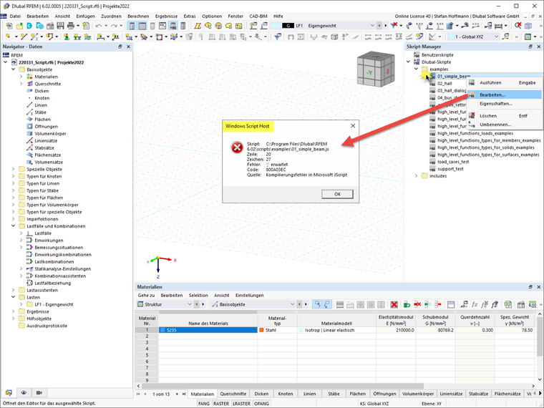544x408 pixels.
Task: Toggle the first highlighted selection sync button in Materialien toolbar
Action: pos(317,304)
